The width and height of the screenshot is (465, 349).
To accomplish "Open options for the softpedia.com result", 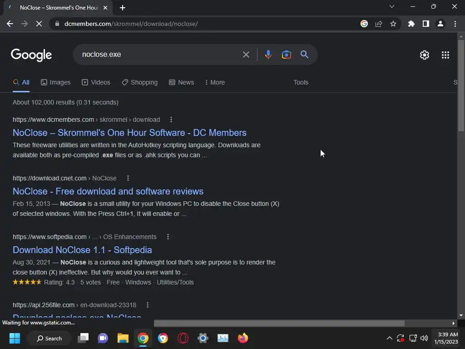I will (x=168, y=237).
